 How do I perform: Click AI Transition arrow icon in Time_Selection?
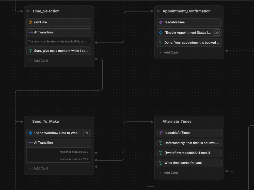(x=30, y=32)
